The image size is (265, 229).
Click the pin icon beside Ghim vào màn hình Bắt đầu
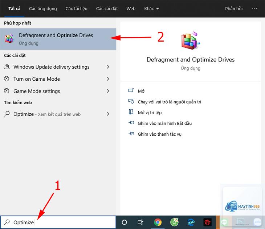[131, 123]
